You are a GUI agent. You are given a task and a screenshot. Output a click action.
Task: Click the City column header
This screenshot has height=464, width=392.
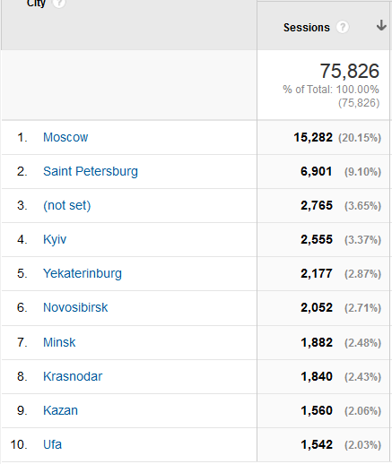pos(36,3)
